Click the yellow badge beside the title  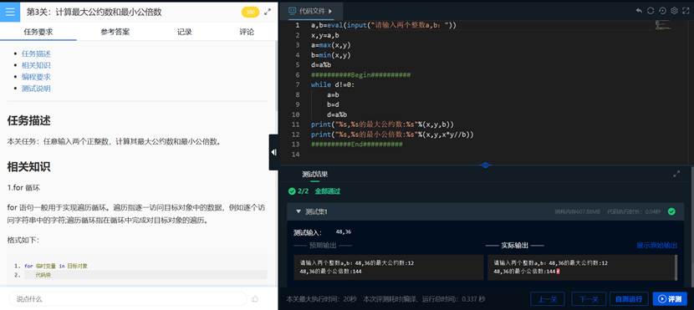[x=250, y=12]
